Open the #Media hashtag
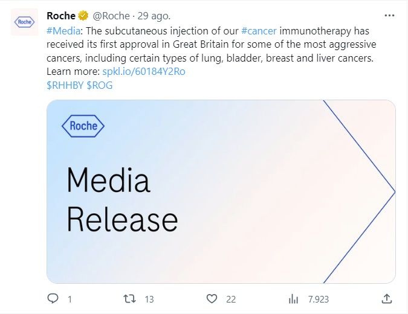Screen dimensions: 408x314 coord(63,31)
